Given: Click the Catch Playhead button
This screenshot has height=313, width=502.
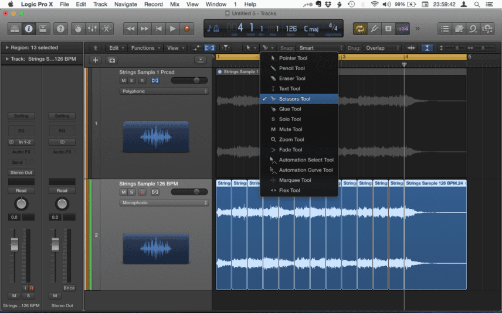Looking at the screenshot, I should point(226,48).
